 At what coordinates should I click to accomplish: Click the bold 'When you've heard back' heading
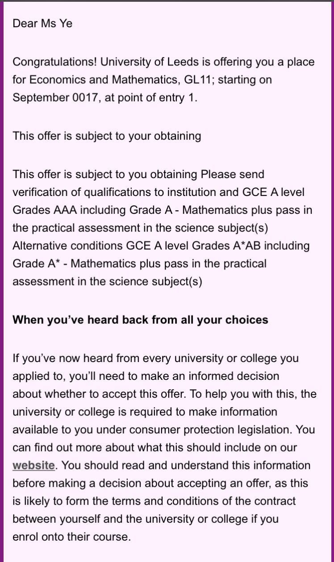click(x=140, y=320)
